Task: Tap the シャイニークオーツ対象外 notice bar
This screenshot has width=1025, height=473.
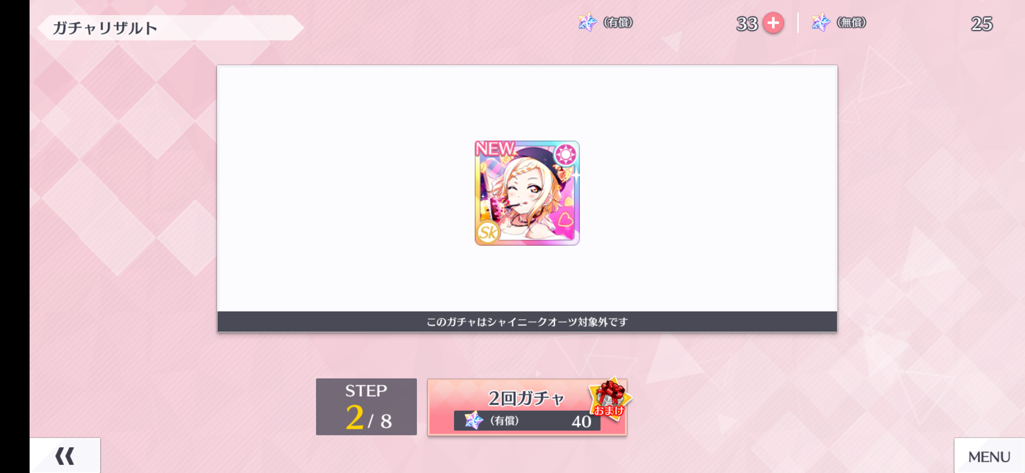Action: [527, 322]
